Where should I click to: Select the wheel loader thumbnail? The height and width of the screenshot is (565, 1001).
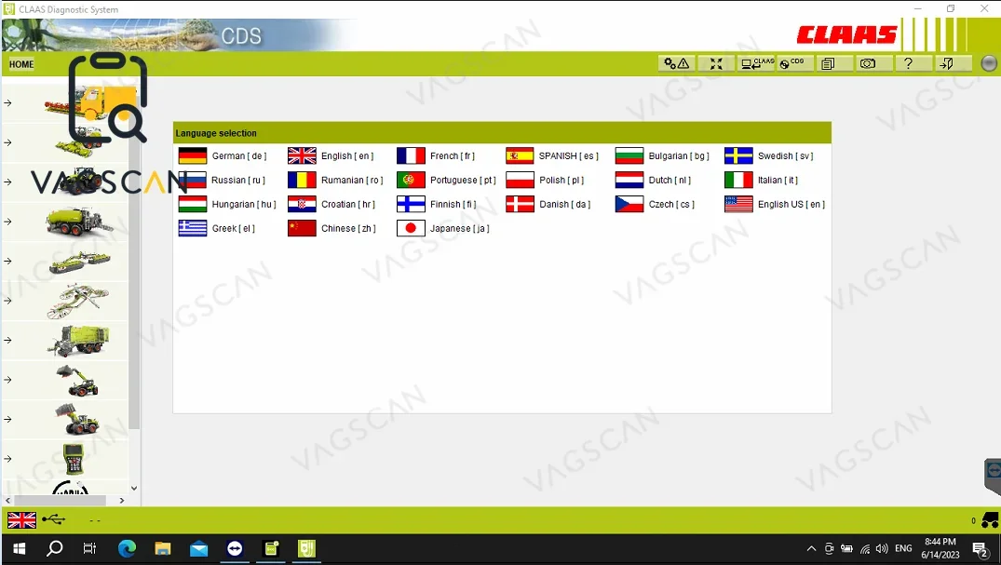[77, 420]
